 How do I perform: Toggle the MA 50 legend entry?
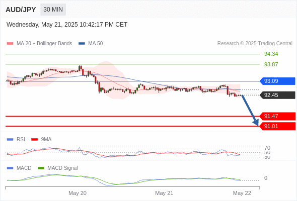click(x=91, y=44)
